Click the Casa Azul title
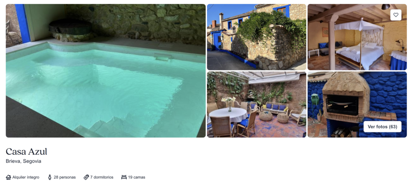The height and width of the screenshot is (188, 413). point(26,152)
